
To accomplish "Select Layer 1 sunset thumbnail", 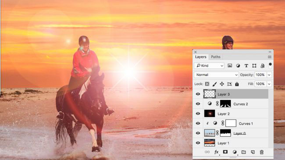I will coord(210,143).
